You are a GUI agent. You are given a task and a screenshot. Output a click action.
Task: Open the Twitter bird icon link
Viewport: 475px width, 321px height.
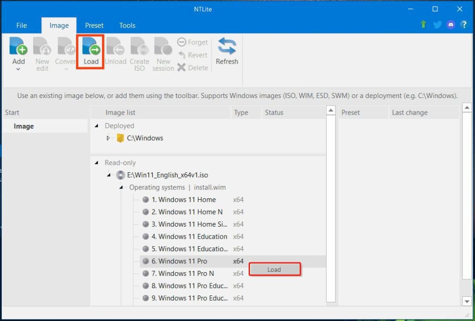coord(437,25)
